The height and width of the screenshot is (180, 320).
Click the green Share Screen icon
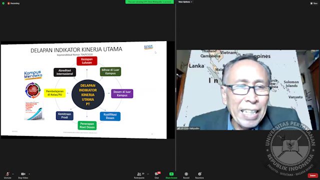pyautogui.click(x=171, y=174)
